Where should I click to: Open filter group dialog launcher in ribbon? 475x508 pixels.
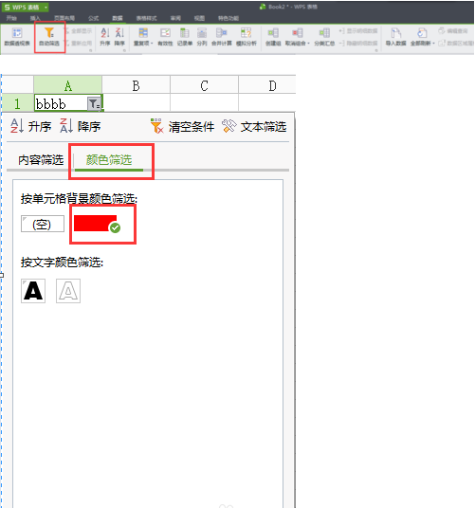tap(91, 50)
